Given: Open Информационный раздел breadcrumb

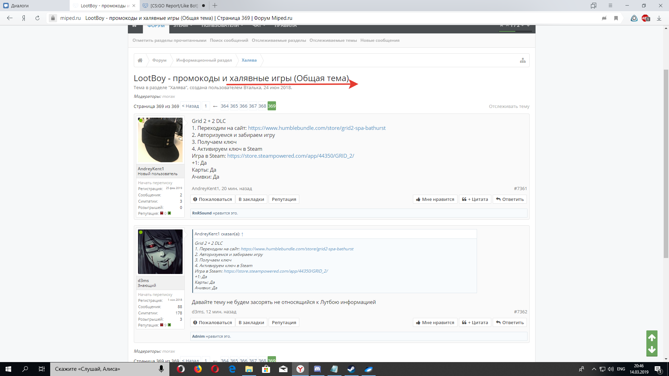Looking at the screenshot, I should [x=204, y=60].
